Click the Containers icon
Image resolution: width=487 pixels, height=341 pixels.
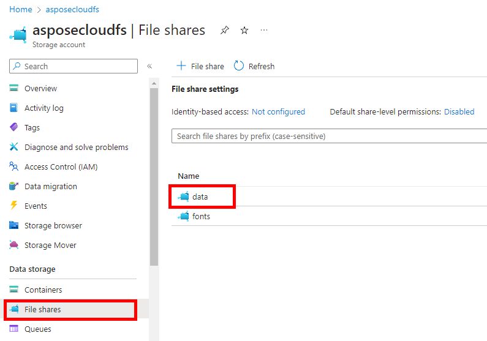click(x=14, y=289)
